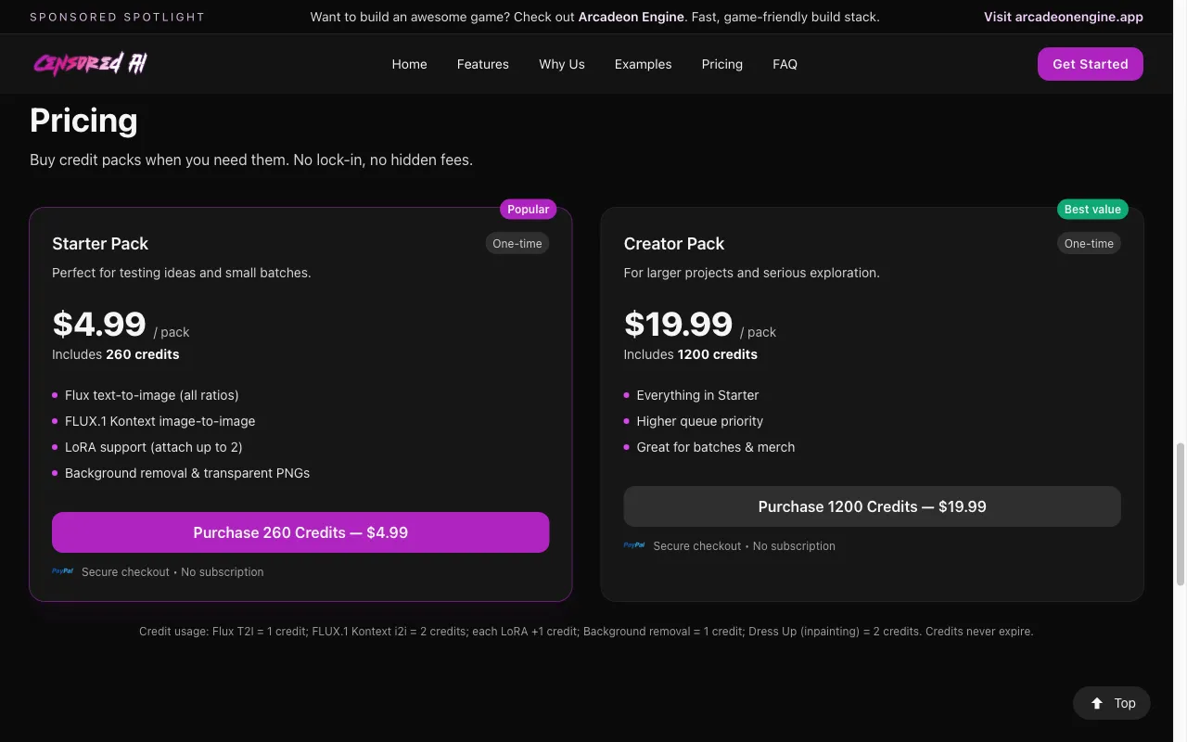
Task: Click the $4.99 price text
Action: (x=99, y=324)
